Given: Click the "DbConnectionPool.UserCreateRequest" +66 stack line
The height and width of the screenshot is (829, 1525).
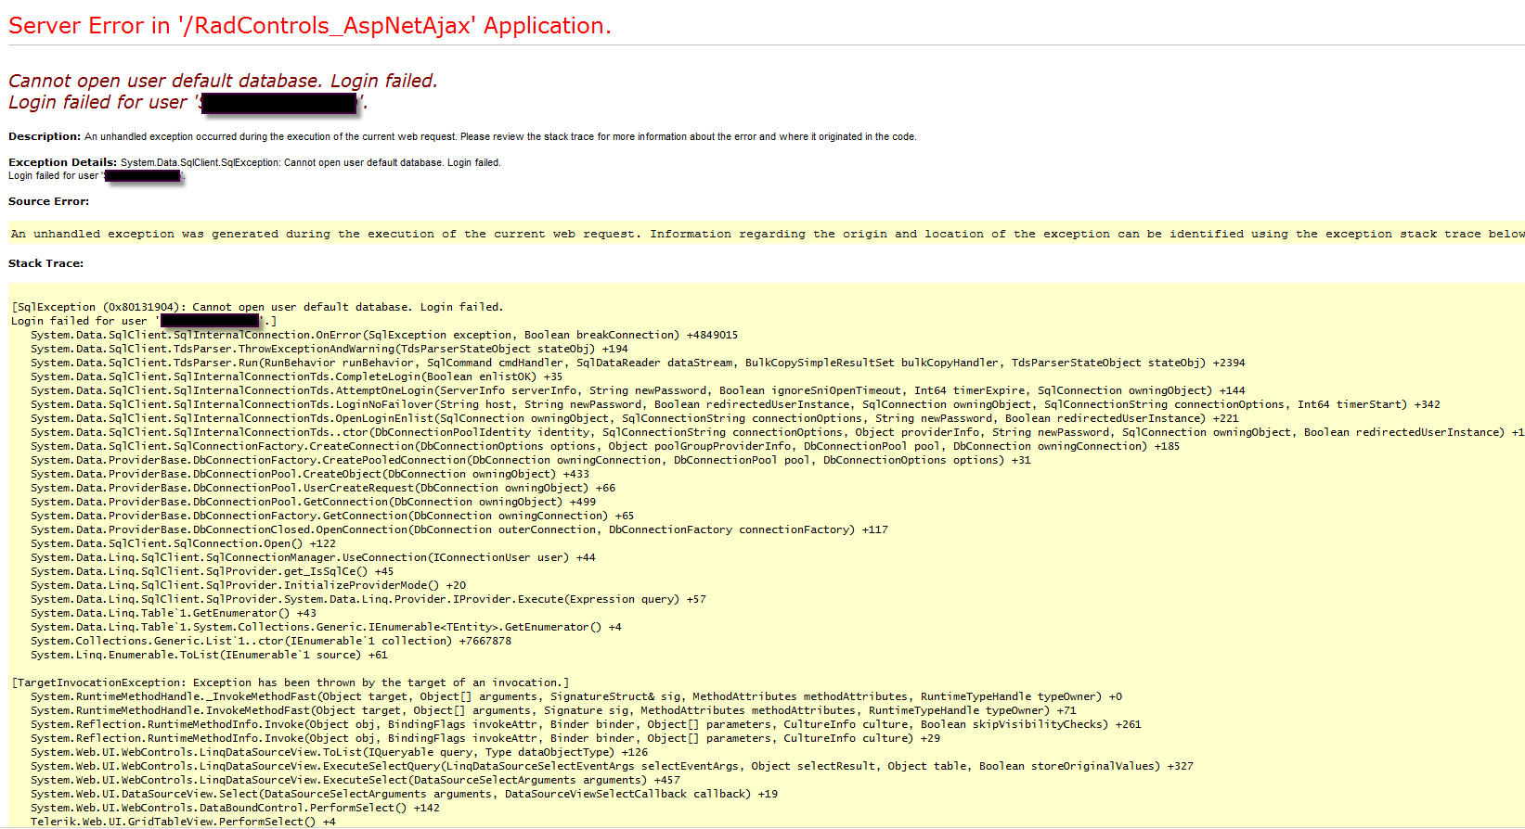Looking at the screenshot, I should click(323, 488).
